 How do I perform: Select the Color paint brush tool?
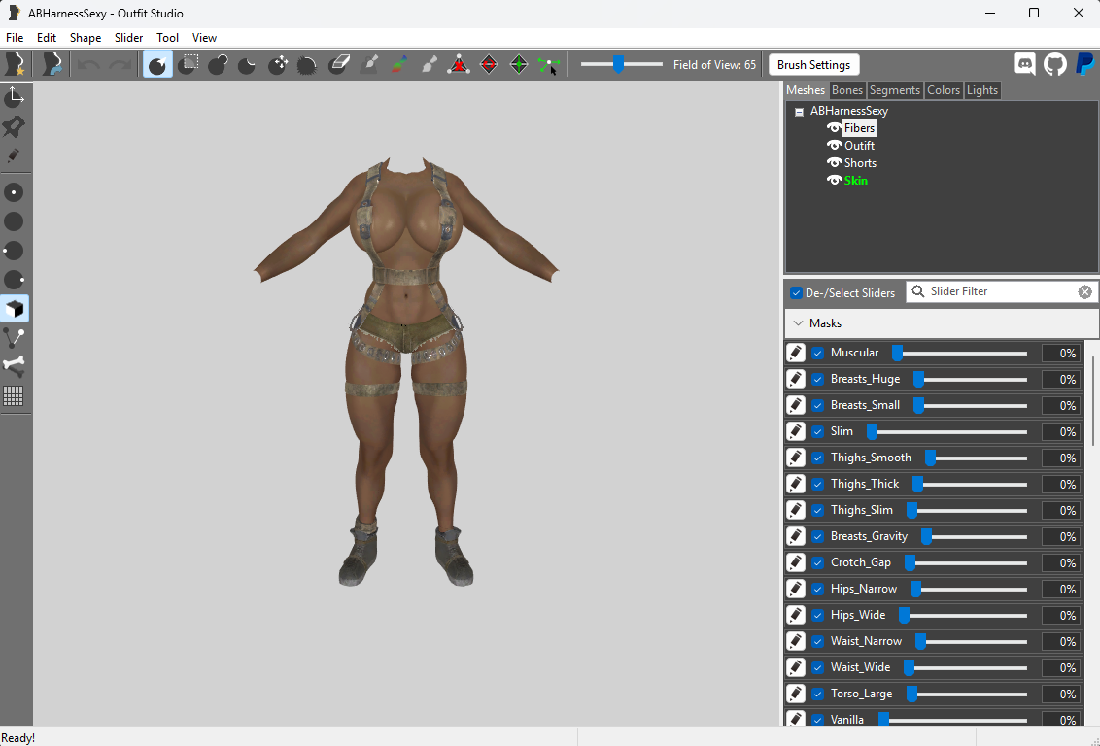pos(398,64)
